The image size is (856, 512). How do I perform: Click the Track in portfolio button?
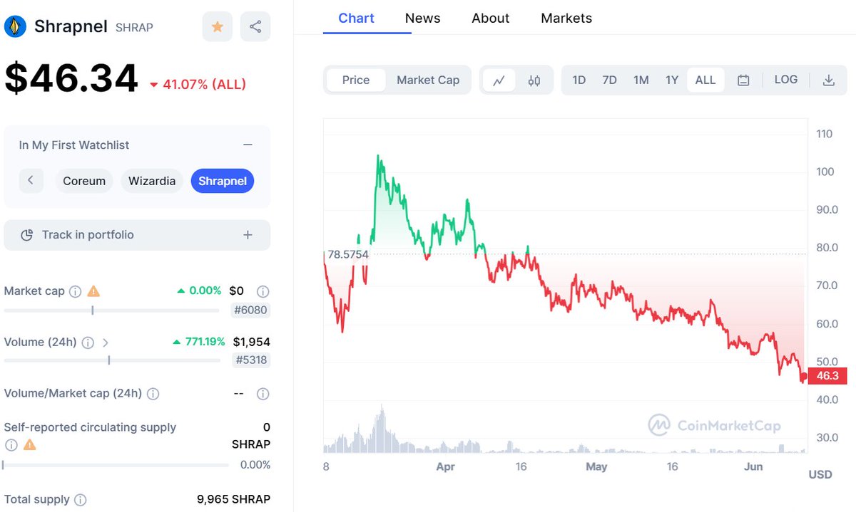pos(137,235)
